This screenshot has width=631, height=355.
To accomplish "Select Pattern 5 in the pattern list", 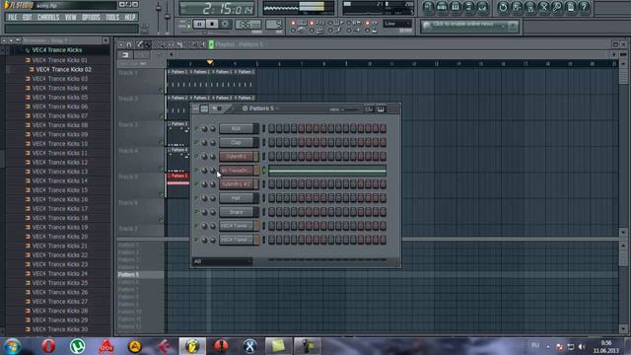I will pyautogui.click(x=140, y=274).
